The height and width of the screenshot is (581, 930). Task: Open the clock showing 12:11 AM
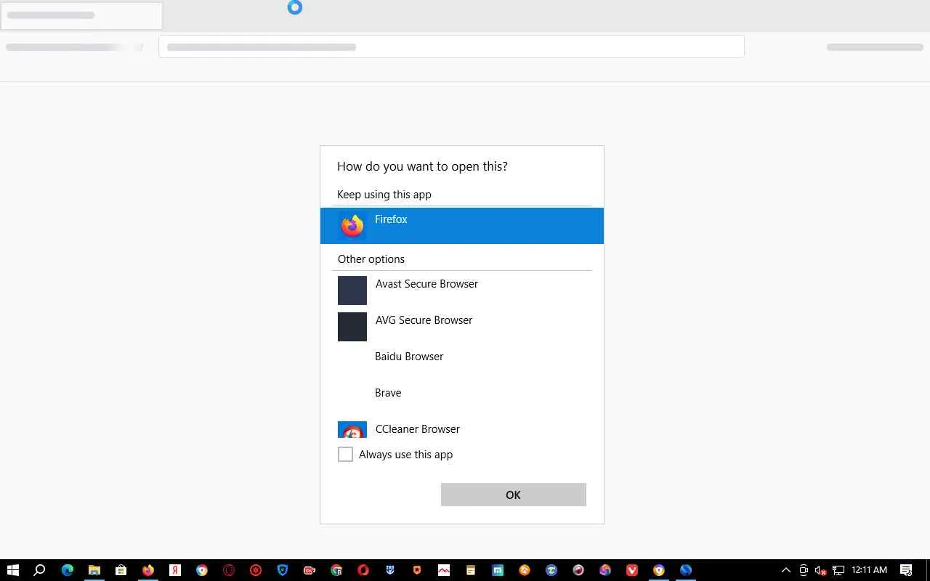click(870, 570)
